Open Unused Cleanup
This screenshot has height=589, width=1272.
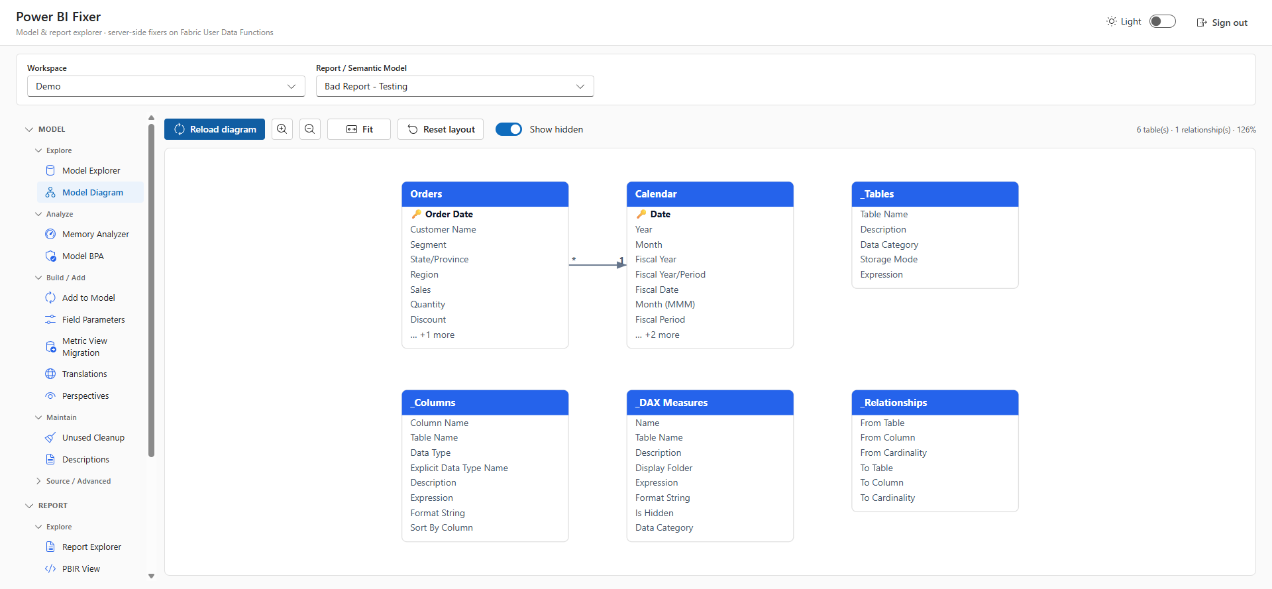pyautogui.click(x=90, y=437)
